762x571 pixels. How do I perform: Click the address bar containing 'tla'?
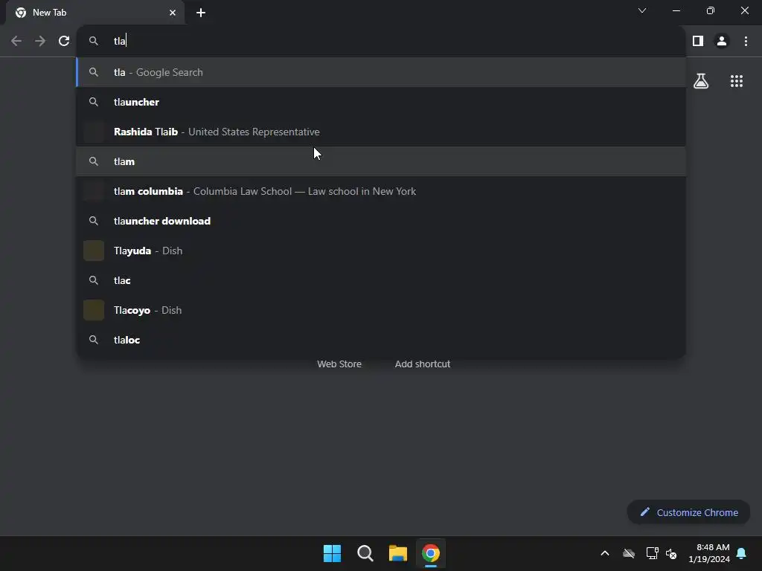(380, 41)
